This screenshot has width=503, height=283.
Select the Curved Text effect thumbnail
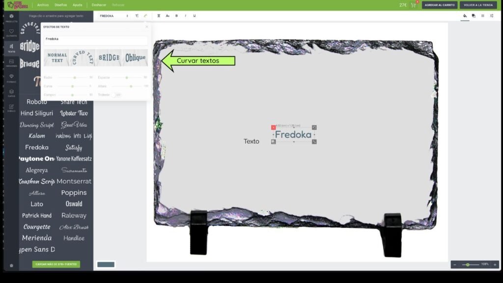(83, 57)
